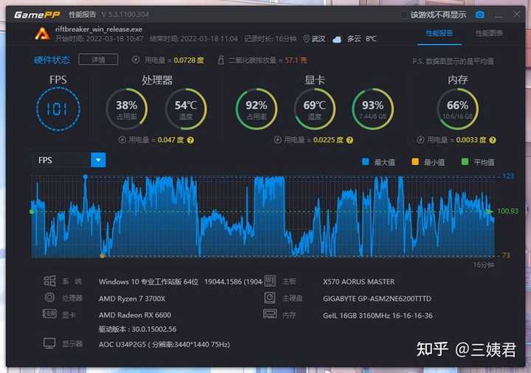Close the GamePP report window

(x=517, y=14)
